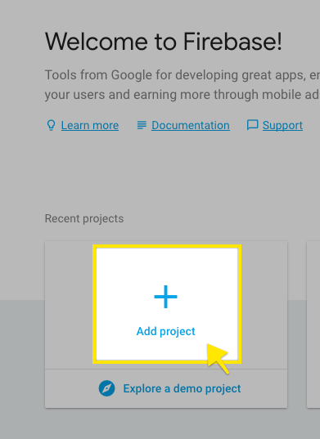Click the lightbulb icon beside Learn more
The image size is (320, 439).
(x=51, y=125)
